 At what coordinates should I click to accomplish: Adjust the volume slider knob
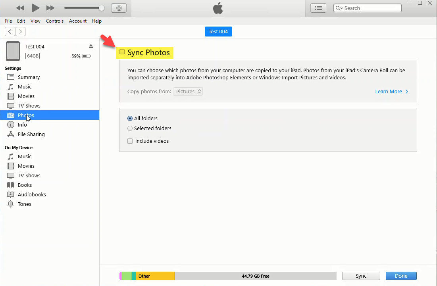coord(102,8)
